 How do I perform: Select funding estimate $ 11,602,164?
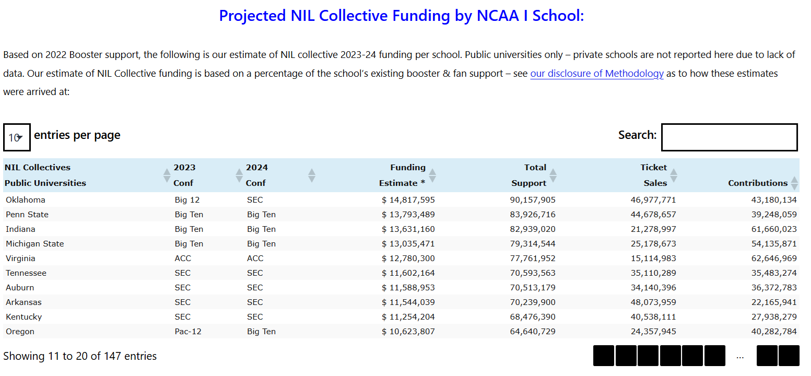click(408, 273)
